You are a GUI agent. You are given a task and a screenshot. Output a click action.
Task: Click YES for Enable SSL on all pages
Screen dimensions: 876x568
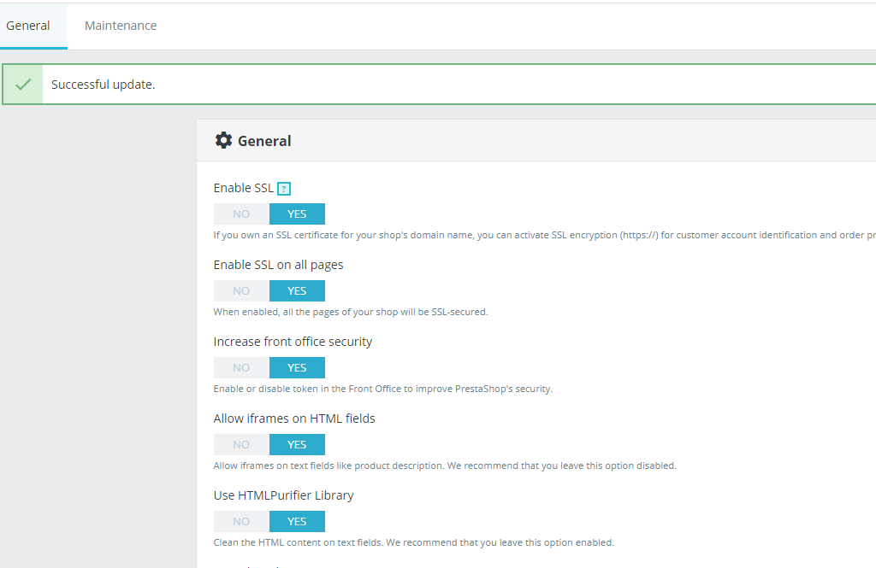pyautogui.click(x=297, y=290)
